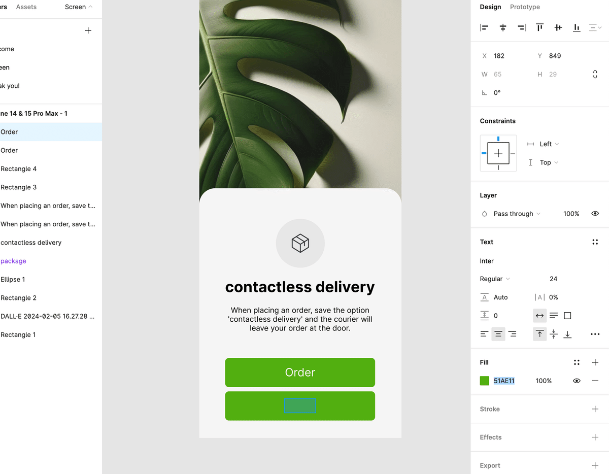Align text to bottom vertically
This screenshot has width=609, height=474.
[x=567, y=334]
